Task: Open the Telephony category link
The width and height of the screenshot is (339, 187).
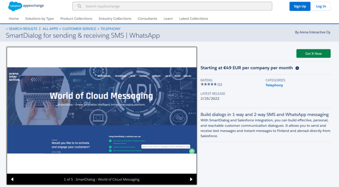Action: (274, 85)
